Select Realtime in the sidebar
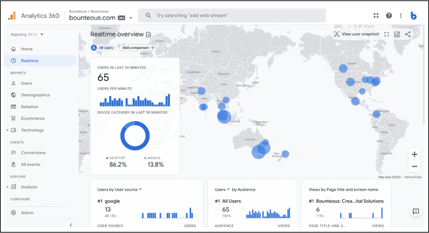 (40, 61)
